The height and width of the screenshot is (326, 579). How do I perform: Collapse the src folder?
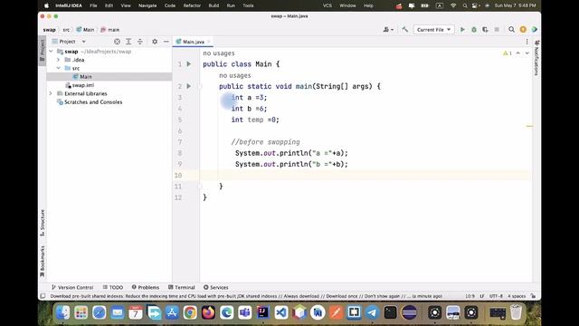click(58, 68)
